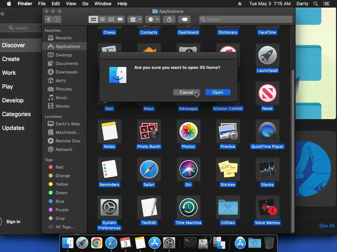Select the Reminders app icon
Image resolution: width=337 pixels, height=252 pixels.
pyautogui.click(x=109, y=169)
